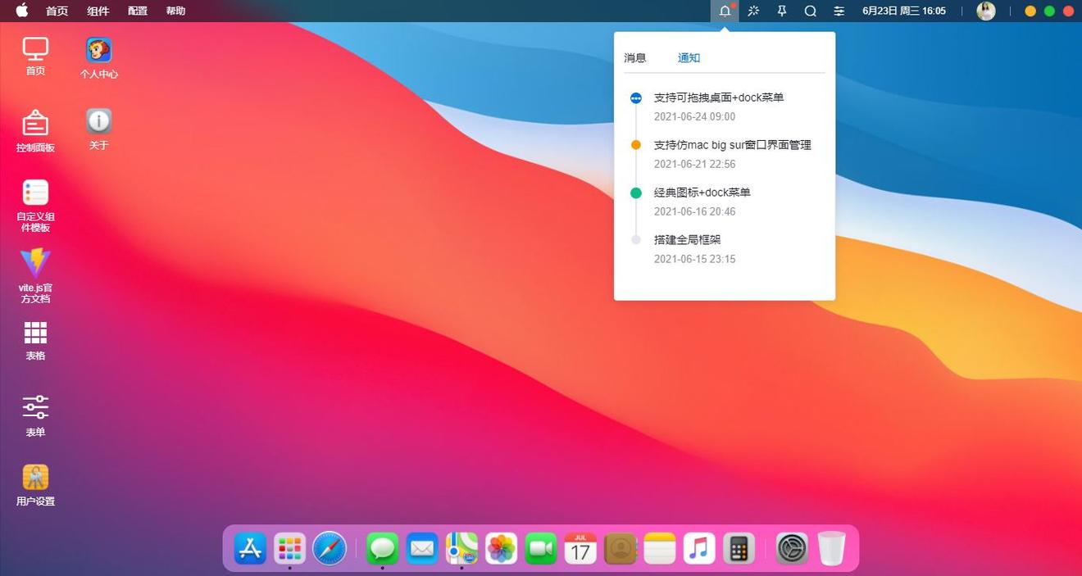Viewport: 1082px width, 576px height.
Task: Click the green timeline dot for 经典图标
Action: pyautogui.click(x=636, y=193)
